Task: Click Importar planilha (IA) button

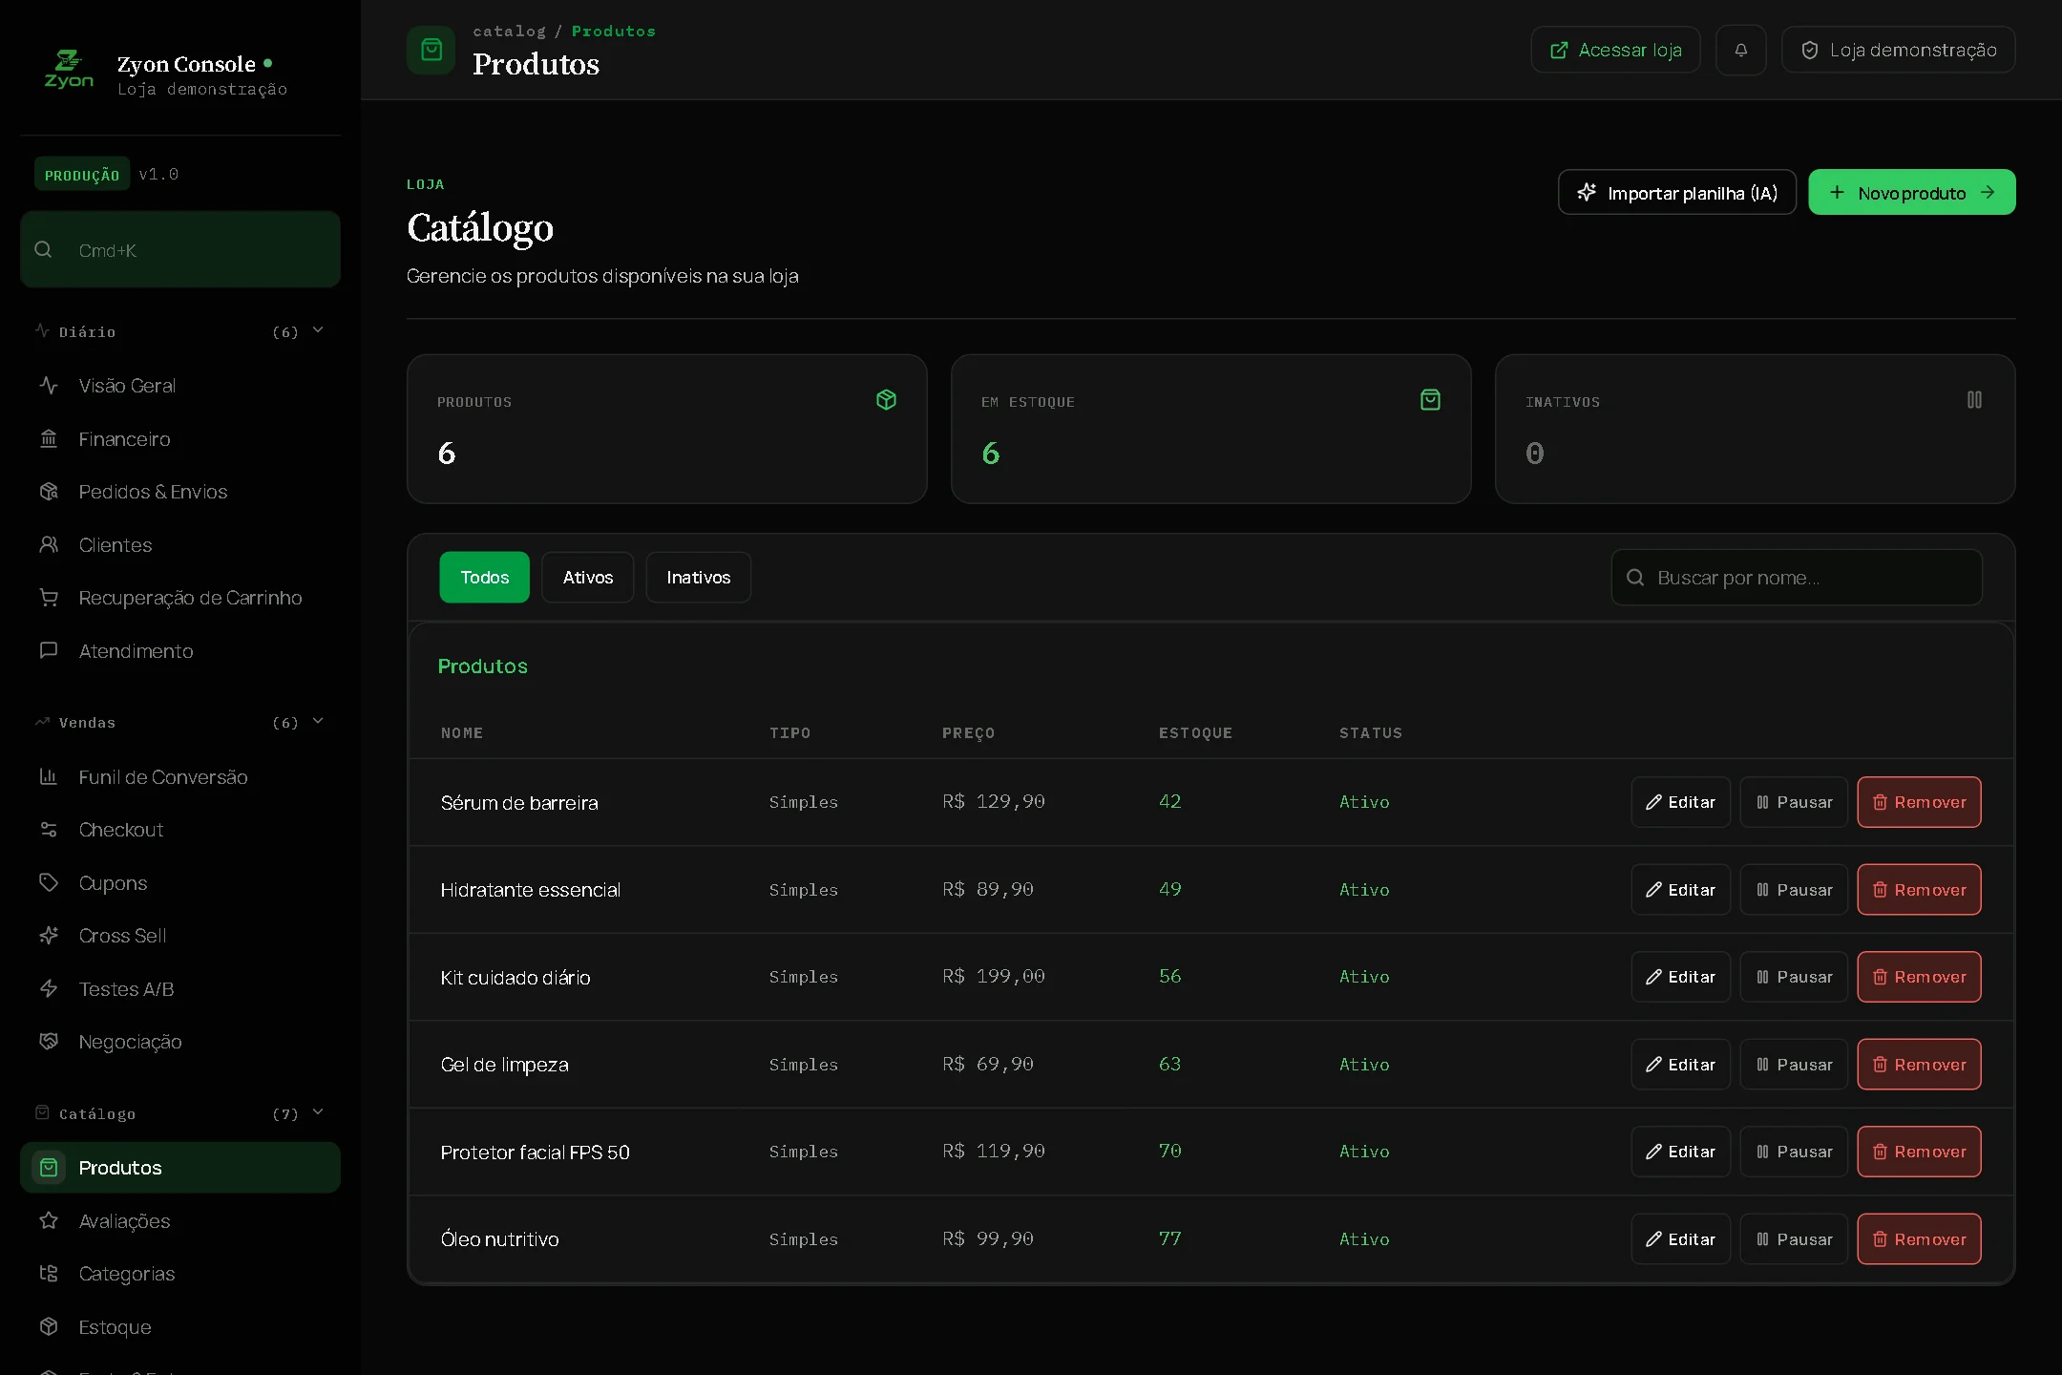Action: point(1676,193)
